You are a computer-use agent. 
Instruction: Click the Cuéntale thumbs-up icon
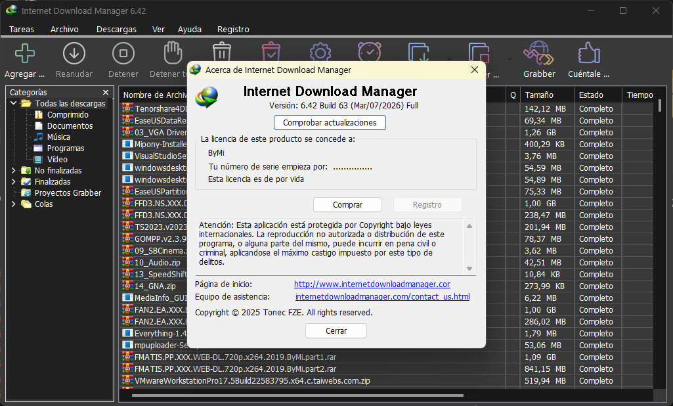point(589,53)
